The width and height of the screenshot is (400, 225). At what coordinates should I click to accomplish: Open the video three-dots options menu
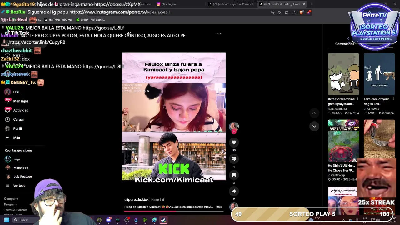point(219,34)
